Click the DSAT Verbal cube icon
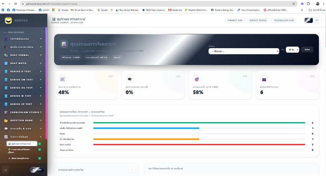The image size is (326, 176). point(6,55)
